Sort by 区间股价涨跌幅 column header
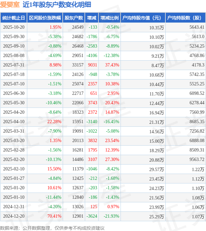Screen dimensions: 206x231 coord(44,18)
